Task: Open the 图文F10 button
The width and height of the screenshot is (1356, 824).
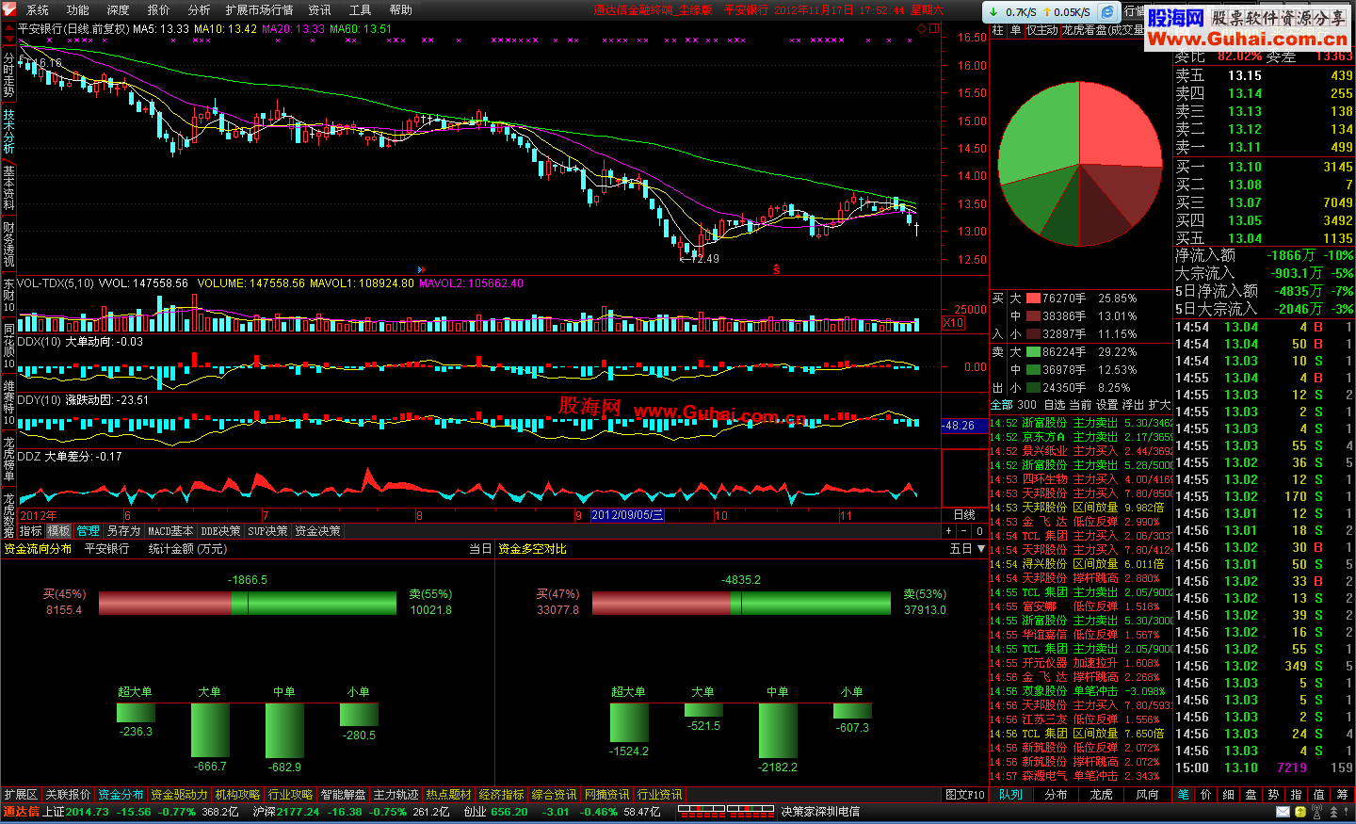Action: pyautogui.click(x=964, y=795)
